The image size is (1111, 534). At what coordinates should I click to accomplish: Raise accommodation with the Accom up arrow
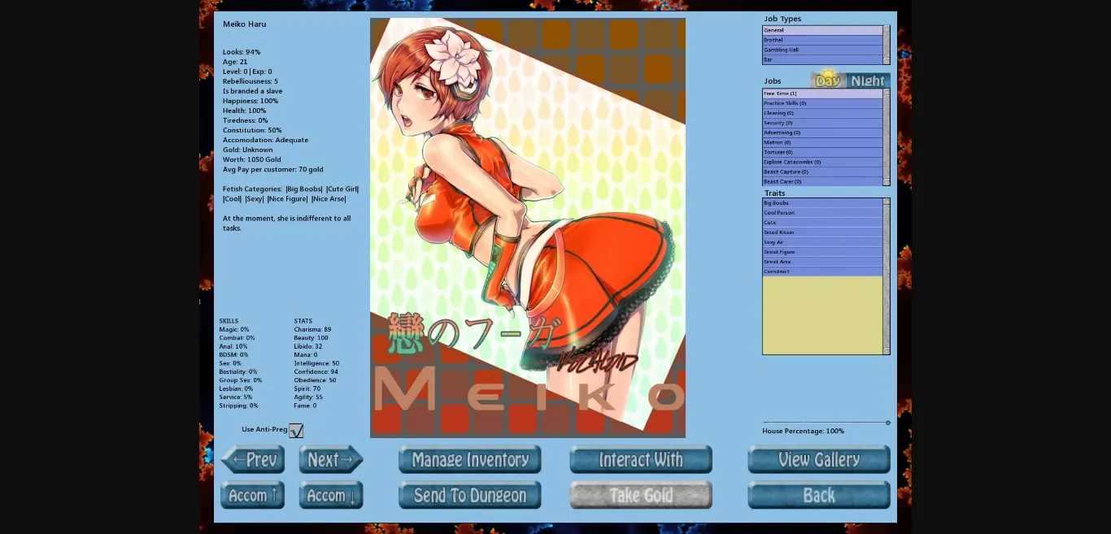(252, 495)
